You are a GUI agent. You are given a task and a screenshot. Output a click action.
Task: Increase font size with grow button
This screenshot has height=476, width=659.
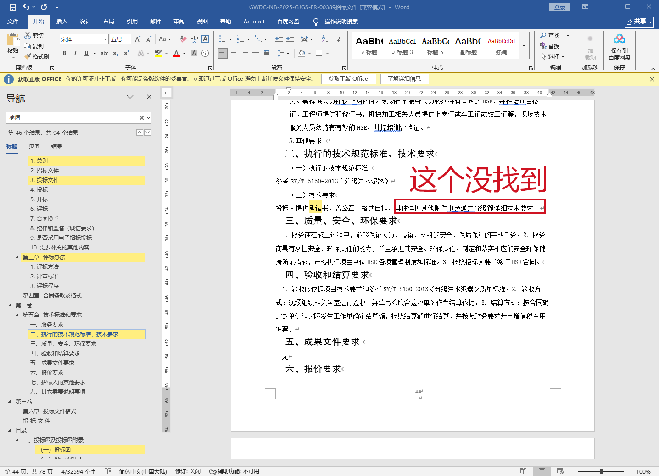point(138,39)
